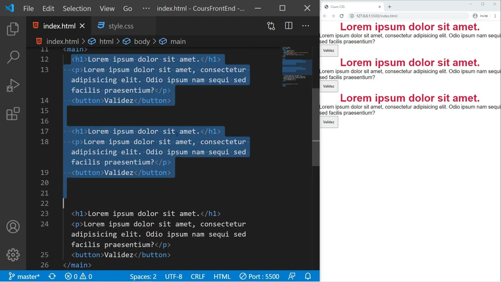Synchronize changes in status bar
This screenshot has width=501, height=282.
pos(52,277)
